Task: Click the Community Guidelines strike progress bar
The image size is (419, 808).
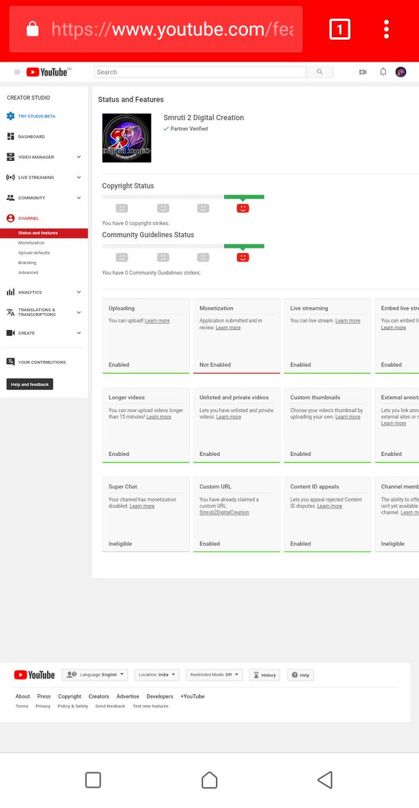Action: tap(183, 246)
